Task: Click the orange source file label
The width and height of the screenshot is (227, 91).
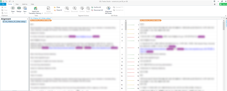Action: pyautogui.click(x=41, y=20)
